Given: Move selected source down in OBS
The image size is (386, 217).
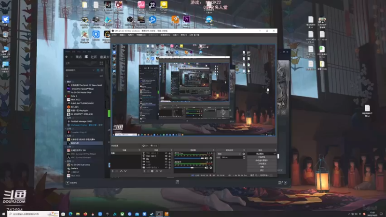Looking at the screenshot, I should click(x=161, y=171).
